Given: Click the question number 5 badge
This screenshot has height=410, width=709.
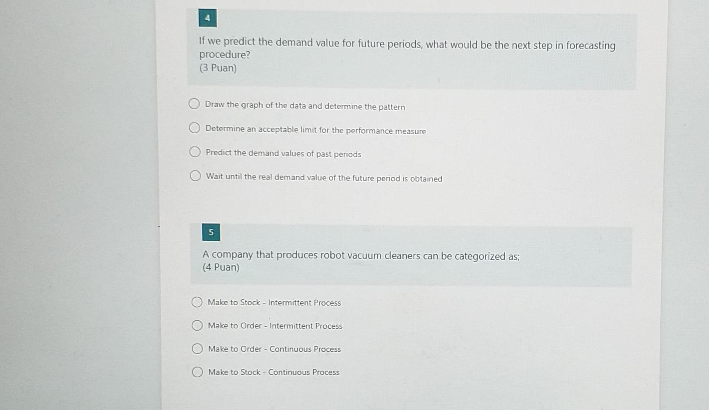Looking at the screenshot, I should [x=212, y=233].
